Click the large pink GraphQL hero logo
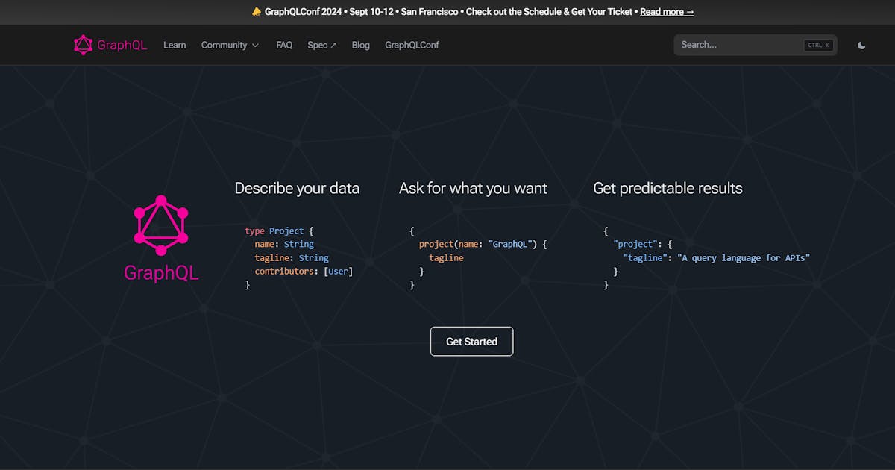The image size is (895, 470). pos(161,239)
